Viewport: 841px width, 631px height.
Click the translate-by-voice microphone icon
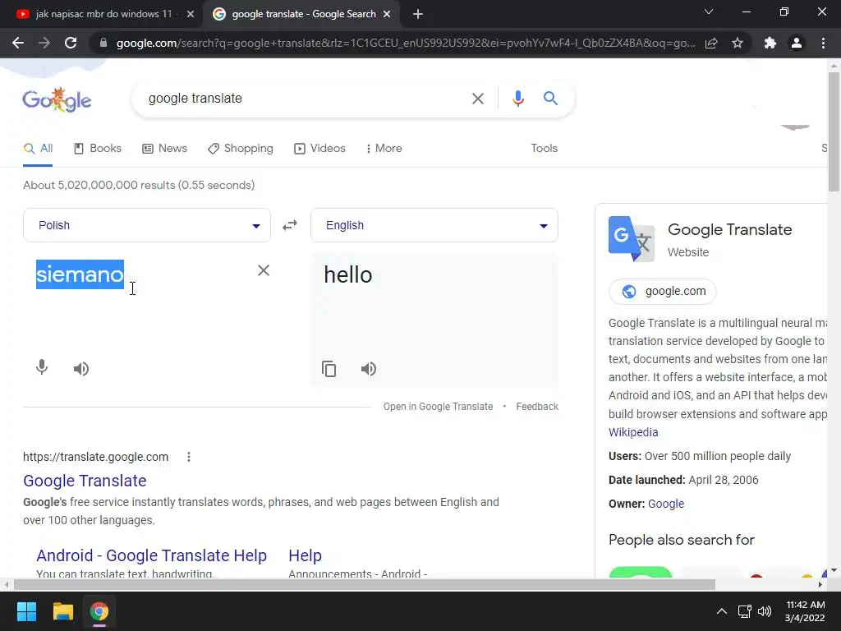point(42,368)
